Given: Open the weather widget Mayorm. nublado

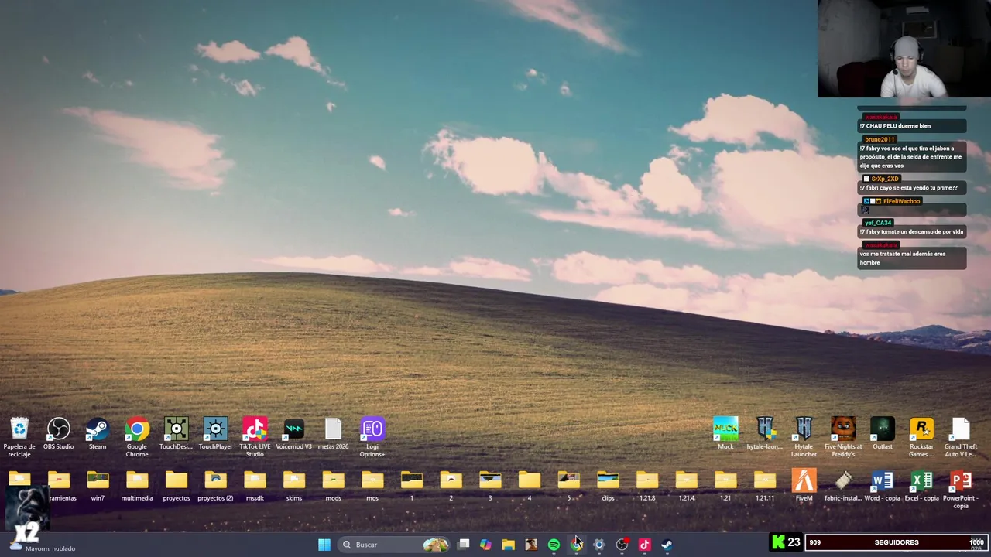Looking at the screenshot, I should click(x=43, y=546).
